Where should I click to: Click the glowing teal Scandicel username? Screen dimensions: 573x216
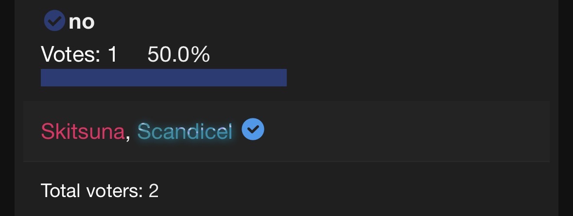coord(185,132)
